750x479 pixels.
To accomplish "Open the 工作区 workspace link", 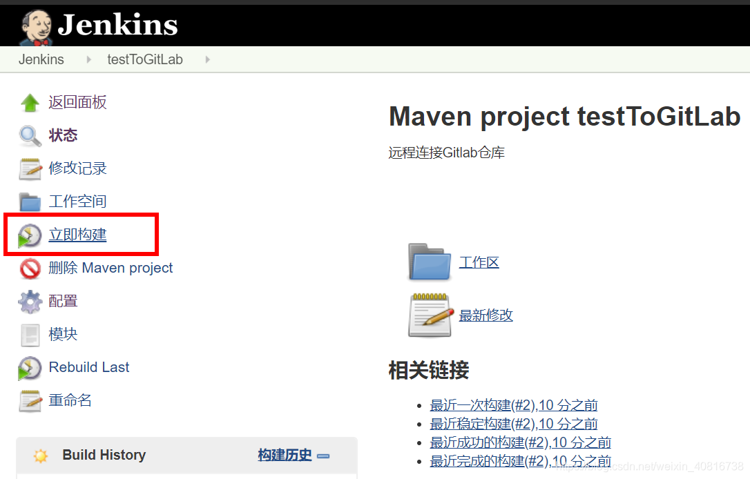I will point(479,262).
